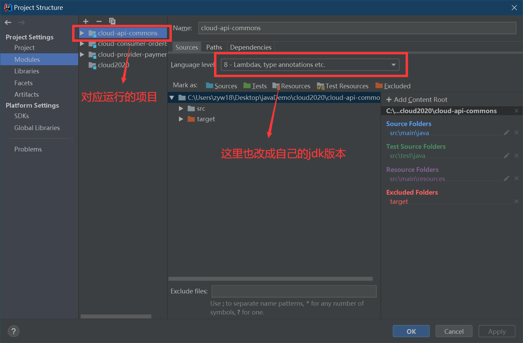
Task: Open Problems page
Action: 28,149
